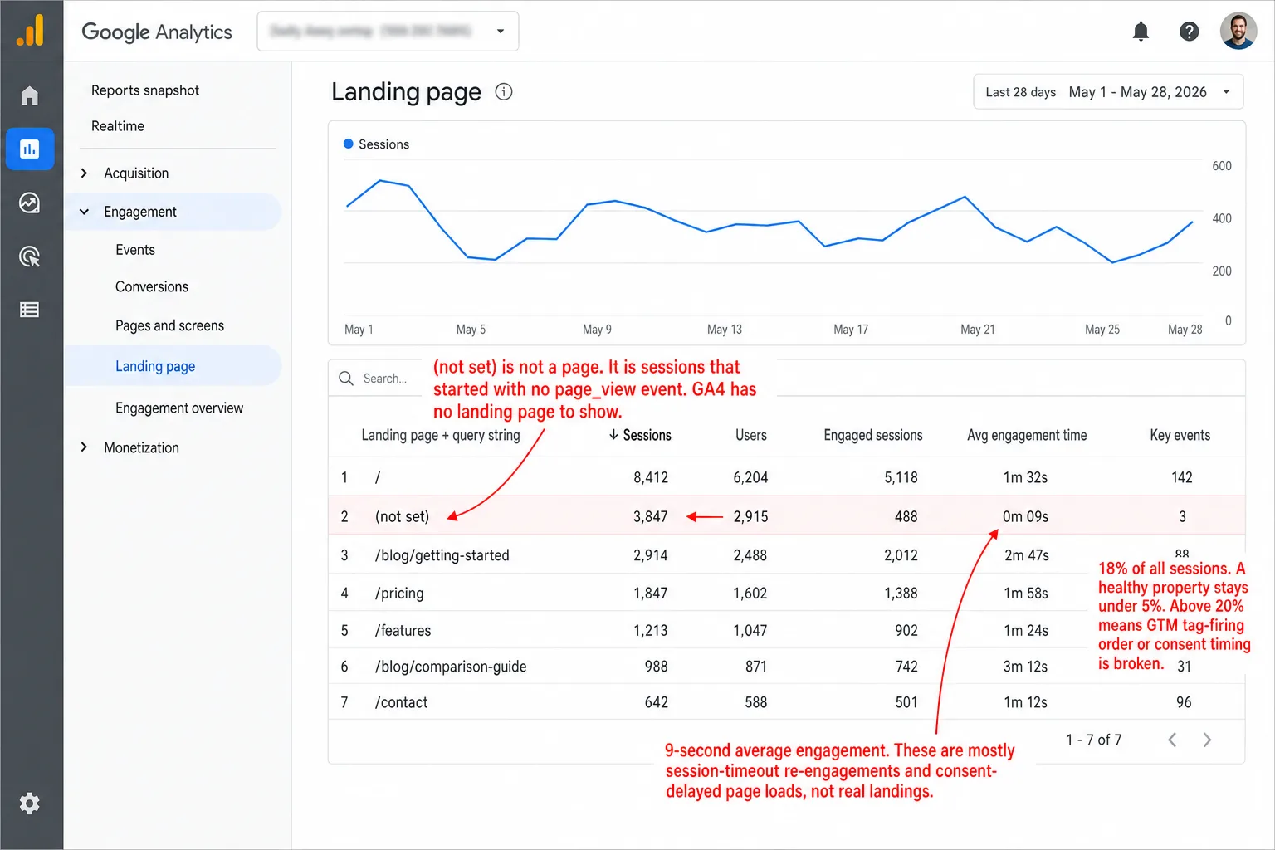Click the /pricing landing page row
The width and height of the screenshot is (1275, 850).
pyautogui.click(x=786, y=594)
